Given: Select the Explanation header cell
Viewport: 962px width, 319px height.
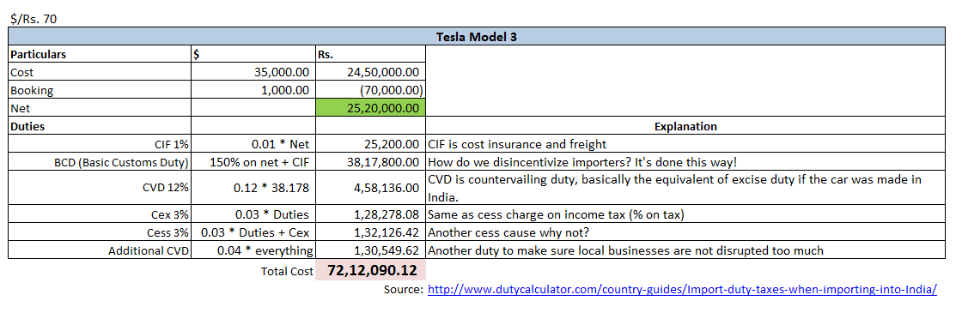Looking at the screenshot, I should [685, 127].
